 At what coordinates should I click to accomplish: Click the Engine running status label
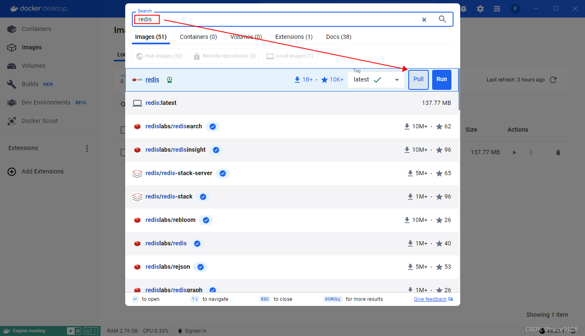click(x=29, y=331)
